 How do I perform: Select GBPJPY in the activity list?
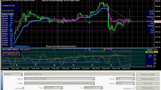click(5, 32)
